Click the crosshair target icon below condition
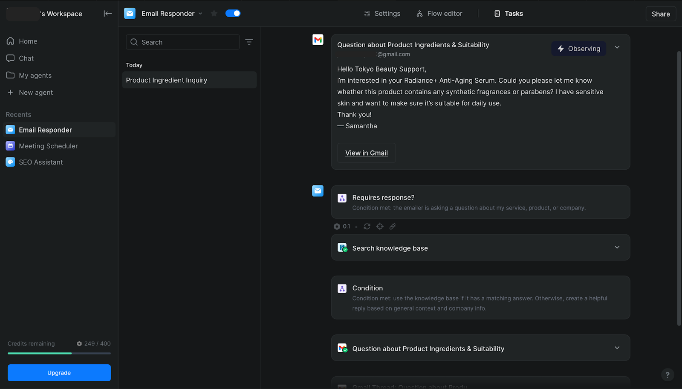Image resolution: width=682 pixels, height=389 pixels. (380, 226)
